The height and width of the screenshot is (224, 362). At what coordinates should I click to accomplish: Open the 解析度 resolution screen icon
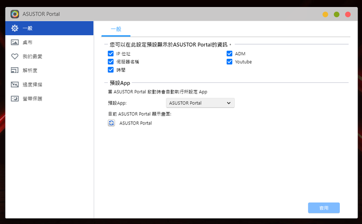pos(15,70)
